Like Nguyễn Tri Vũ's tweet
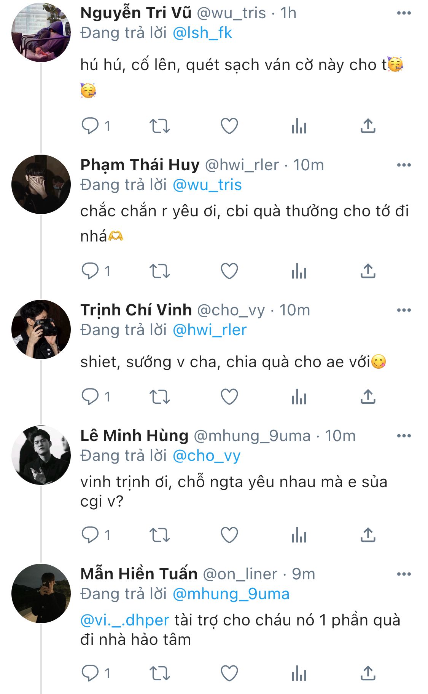Image resolution: width=428 pixels, height=694 pixels. pos(229,126)
